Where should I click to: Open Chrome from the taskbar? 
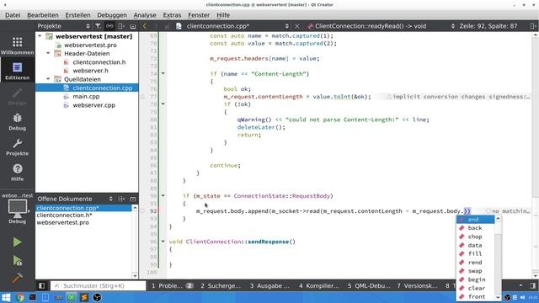click(19, 297)
